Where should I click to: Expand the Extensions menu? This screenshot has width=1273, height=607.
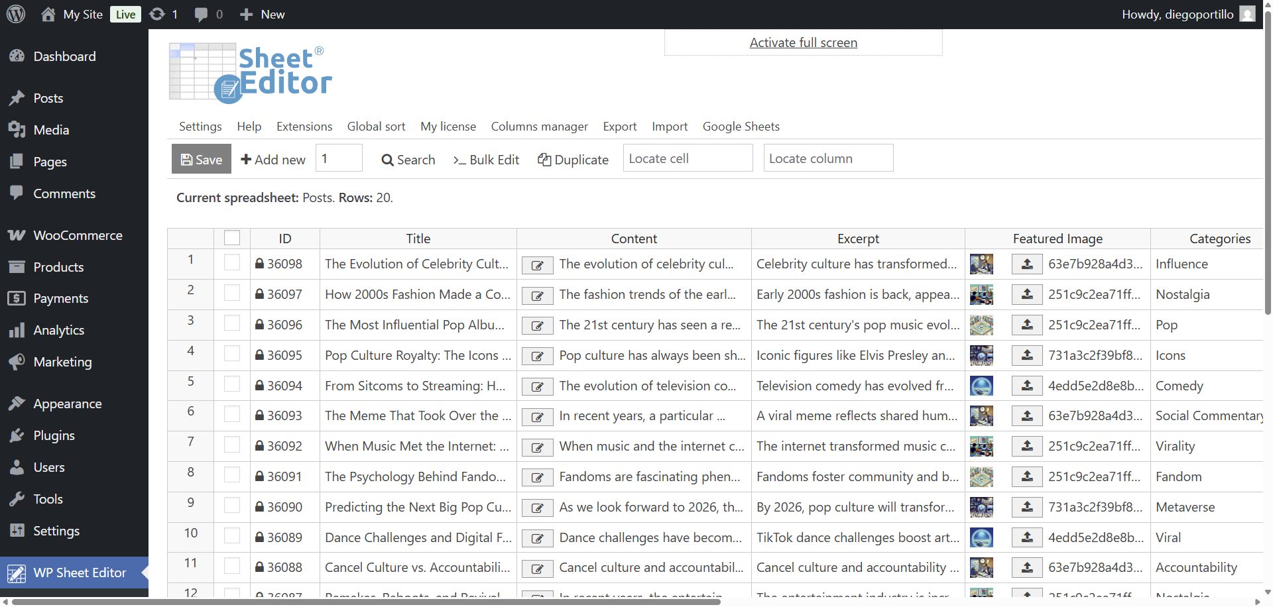pyautogui.click(x=304, y=126)
